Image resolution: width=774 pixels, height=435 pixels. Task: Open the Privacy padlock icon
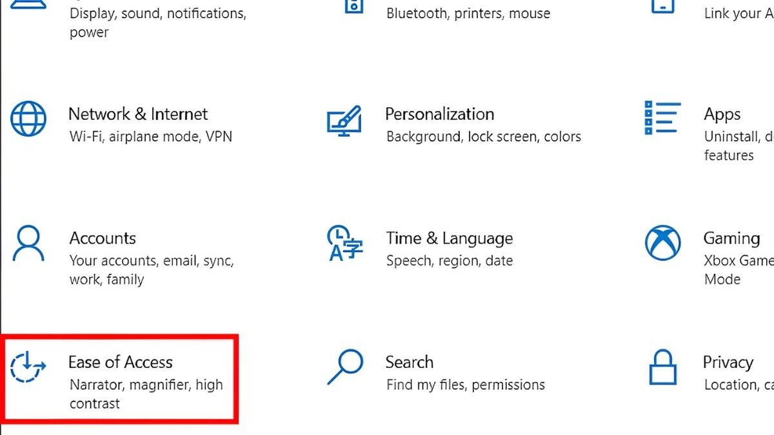coord(662,367)
